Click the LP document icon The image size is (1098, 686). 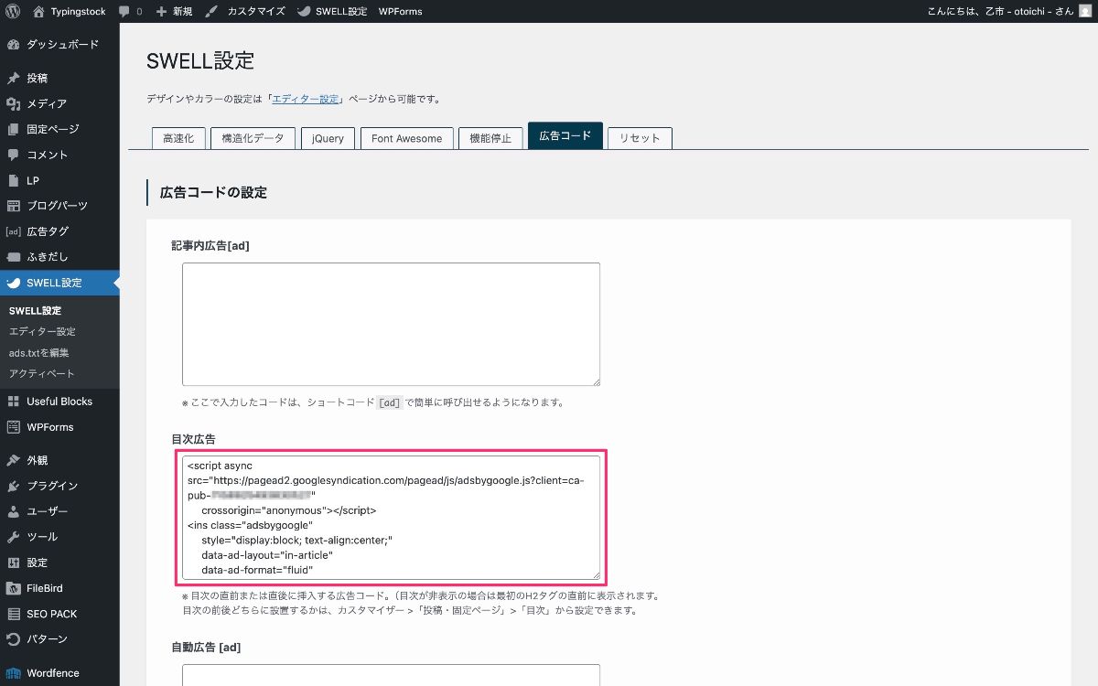click(x=13, y=180)
